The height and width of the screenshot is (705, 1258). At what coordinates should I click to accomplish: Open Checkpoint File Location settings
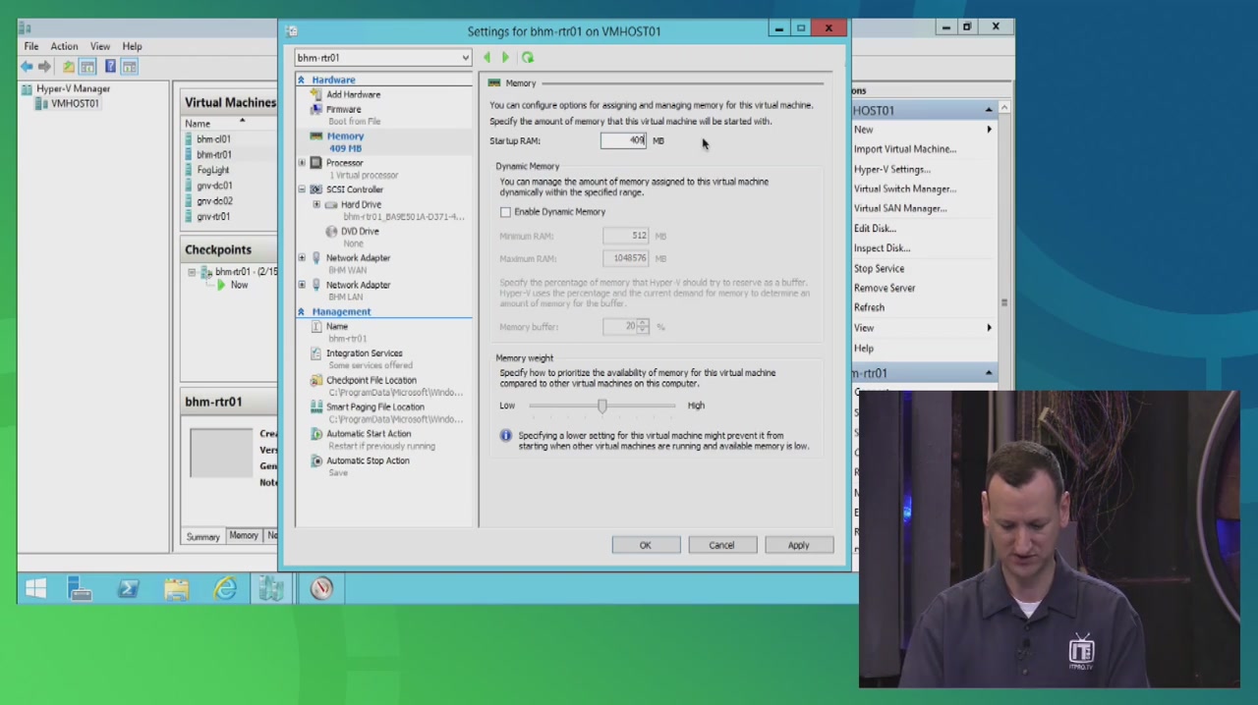tap(371, 380)
